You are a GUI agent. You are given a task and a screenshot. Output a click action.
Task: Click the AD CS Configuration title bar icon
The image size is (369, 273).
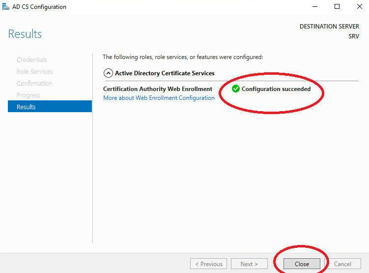tap(5, 6)
